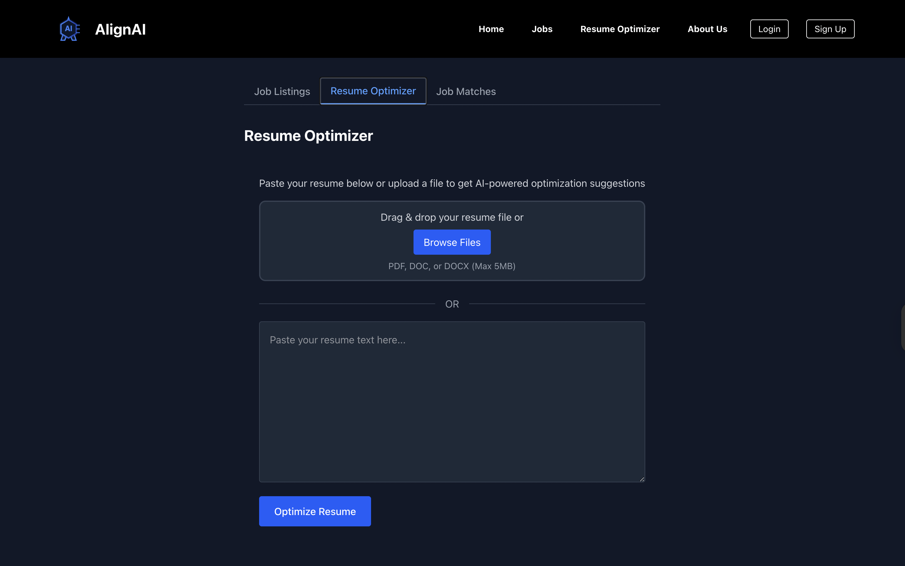Visit the About Us page
The width and height of the screenshot is (905, 566).
(707, 29)
